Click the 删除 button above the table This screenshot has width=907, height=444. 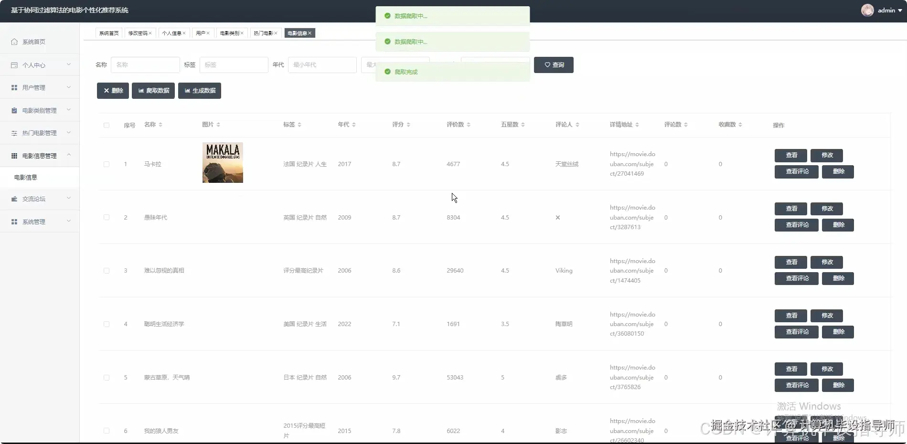pos(113,91)
